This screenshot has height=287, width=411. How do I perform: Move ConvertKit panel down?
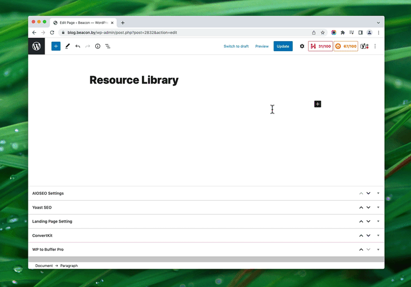click(368, 235)
